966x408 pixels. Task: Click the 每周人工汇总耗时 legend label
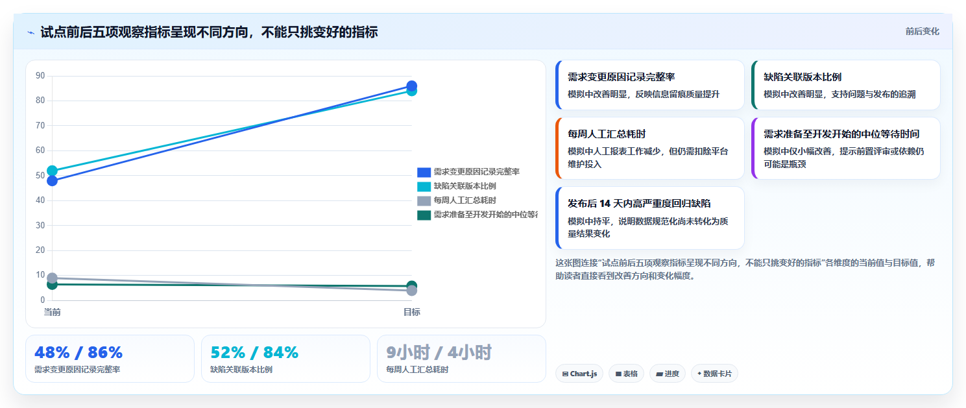[465, 200]
